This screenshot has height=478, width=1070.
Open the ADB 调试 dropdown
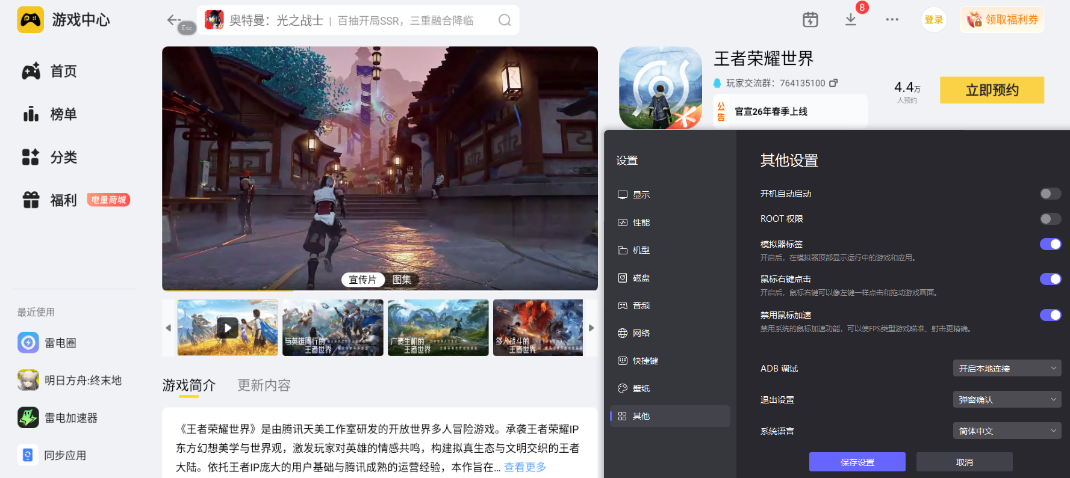pos(1007,369)
